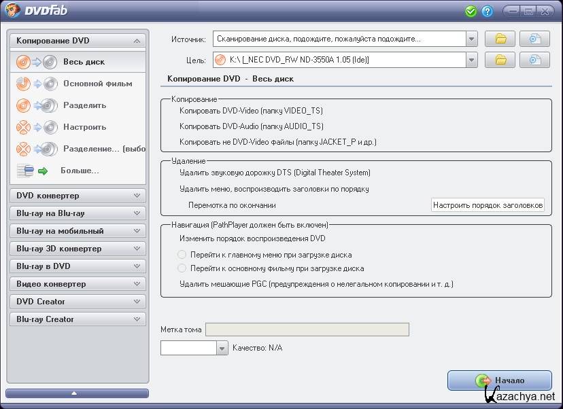This screenshot has width=563, height=409.
Task: Browse source folder with folder icon
Action: point(500,39)
